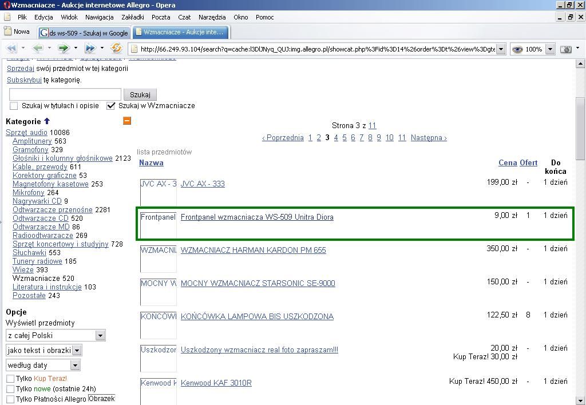
Task: Open 'Uszkodzony wzmacniacz real foto zapraszam!!!' auction
Action: coord(259,350)
